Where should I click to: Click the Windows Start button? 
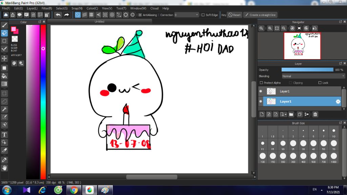(7, 190)
